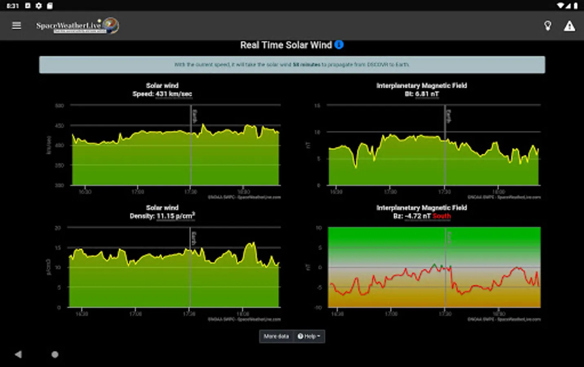Click the Earth marker on density chart
The width and height of the screenshot is (584, 367).
click(190, 267)
